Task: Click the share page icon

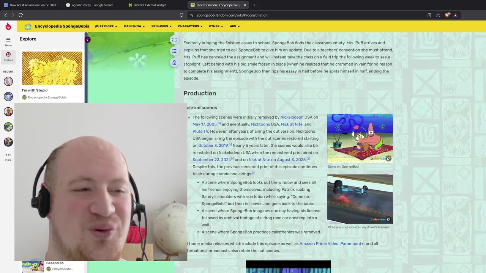Action: coord(438,15)
